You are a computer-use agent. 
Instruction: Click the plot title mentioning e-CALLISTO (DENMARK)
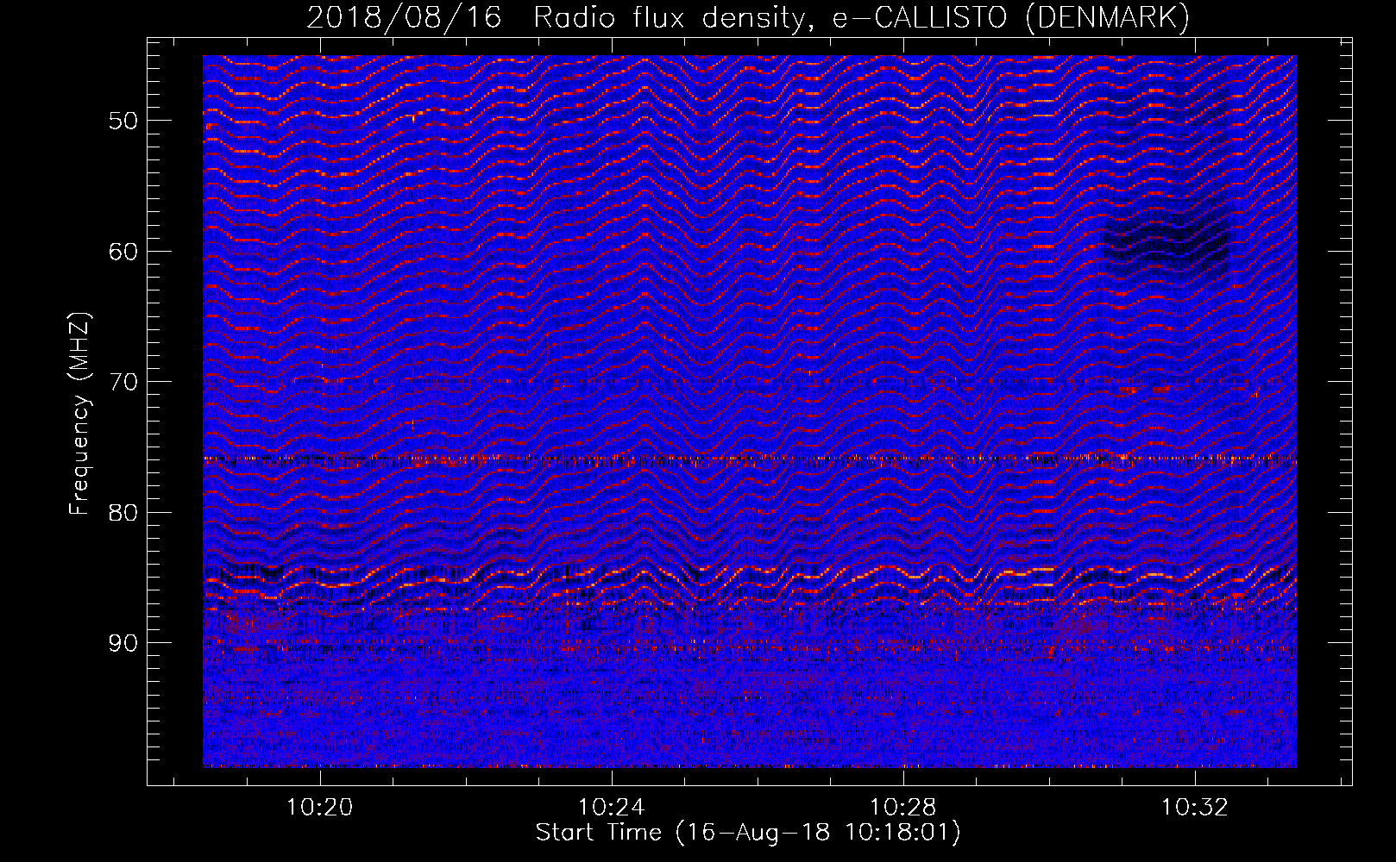coord(748,17)
